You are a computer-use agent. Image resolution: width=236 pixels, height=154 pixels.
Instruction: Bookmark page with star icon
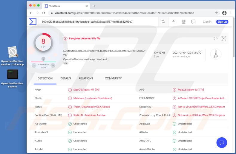click(x=216, y=13)
